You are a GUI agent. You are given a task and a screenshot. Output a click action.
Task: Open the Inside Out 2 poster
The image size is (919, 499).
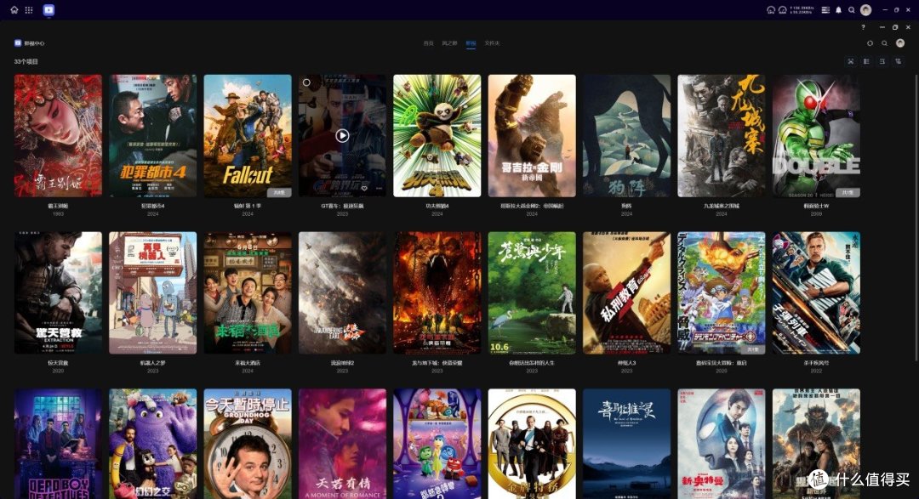[x=437, y=444]
